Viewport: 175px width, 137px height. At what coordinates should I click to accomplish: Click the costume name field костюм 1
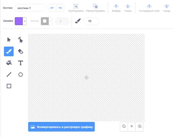[30, 8]
